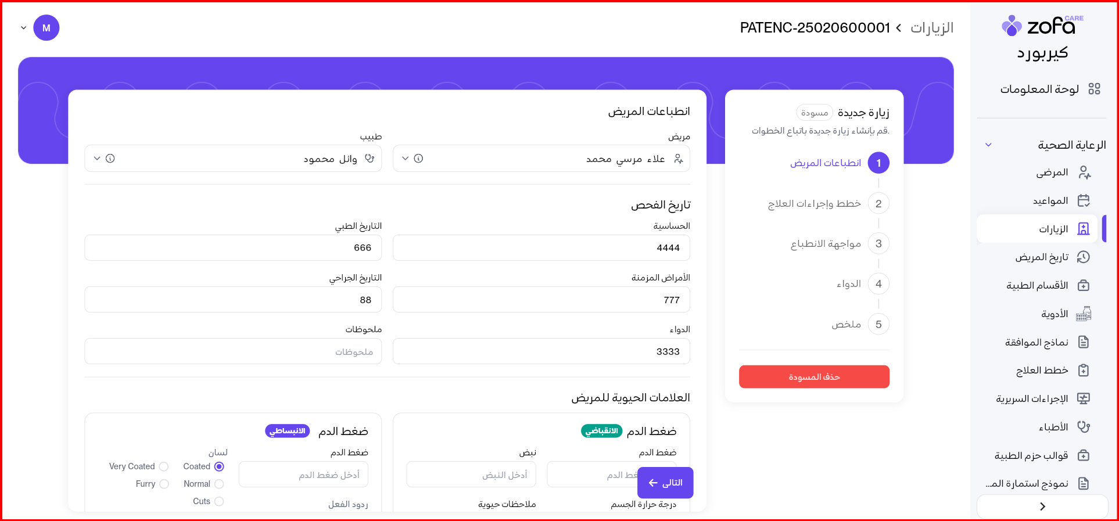Viewport: 1119px width, 521px height.
Task: Click the ملحوظات notes input field
Action: click(233, 351)
